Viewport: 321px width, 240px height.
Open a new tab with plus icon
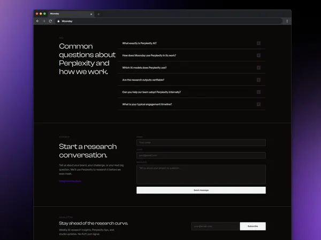click(x=98, y=14)
